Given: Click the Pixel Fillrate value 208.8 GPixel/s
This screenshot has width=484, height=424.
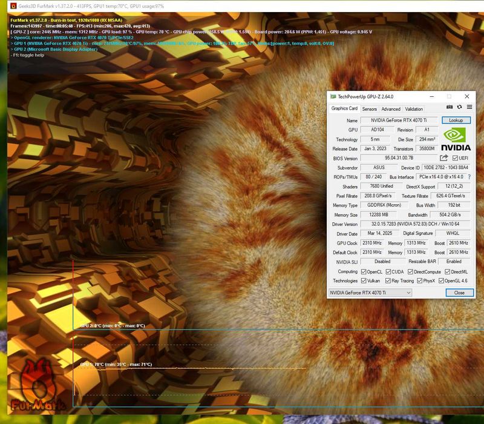Looking at the screenshot, I should 378,196.
